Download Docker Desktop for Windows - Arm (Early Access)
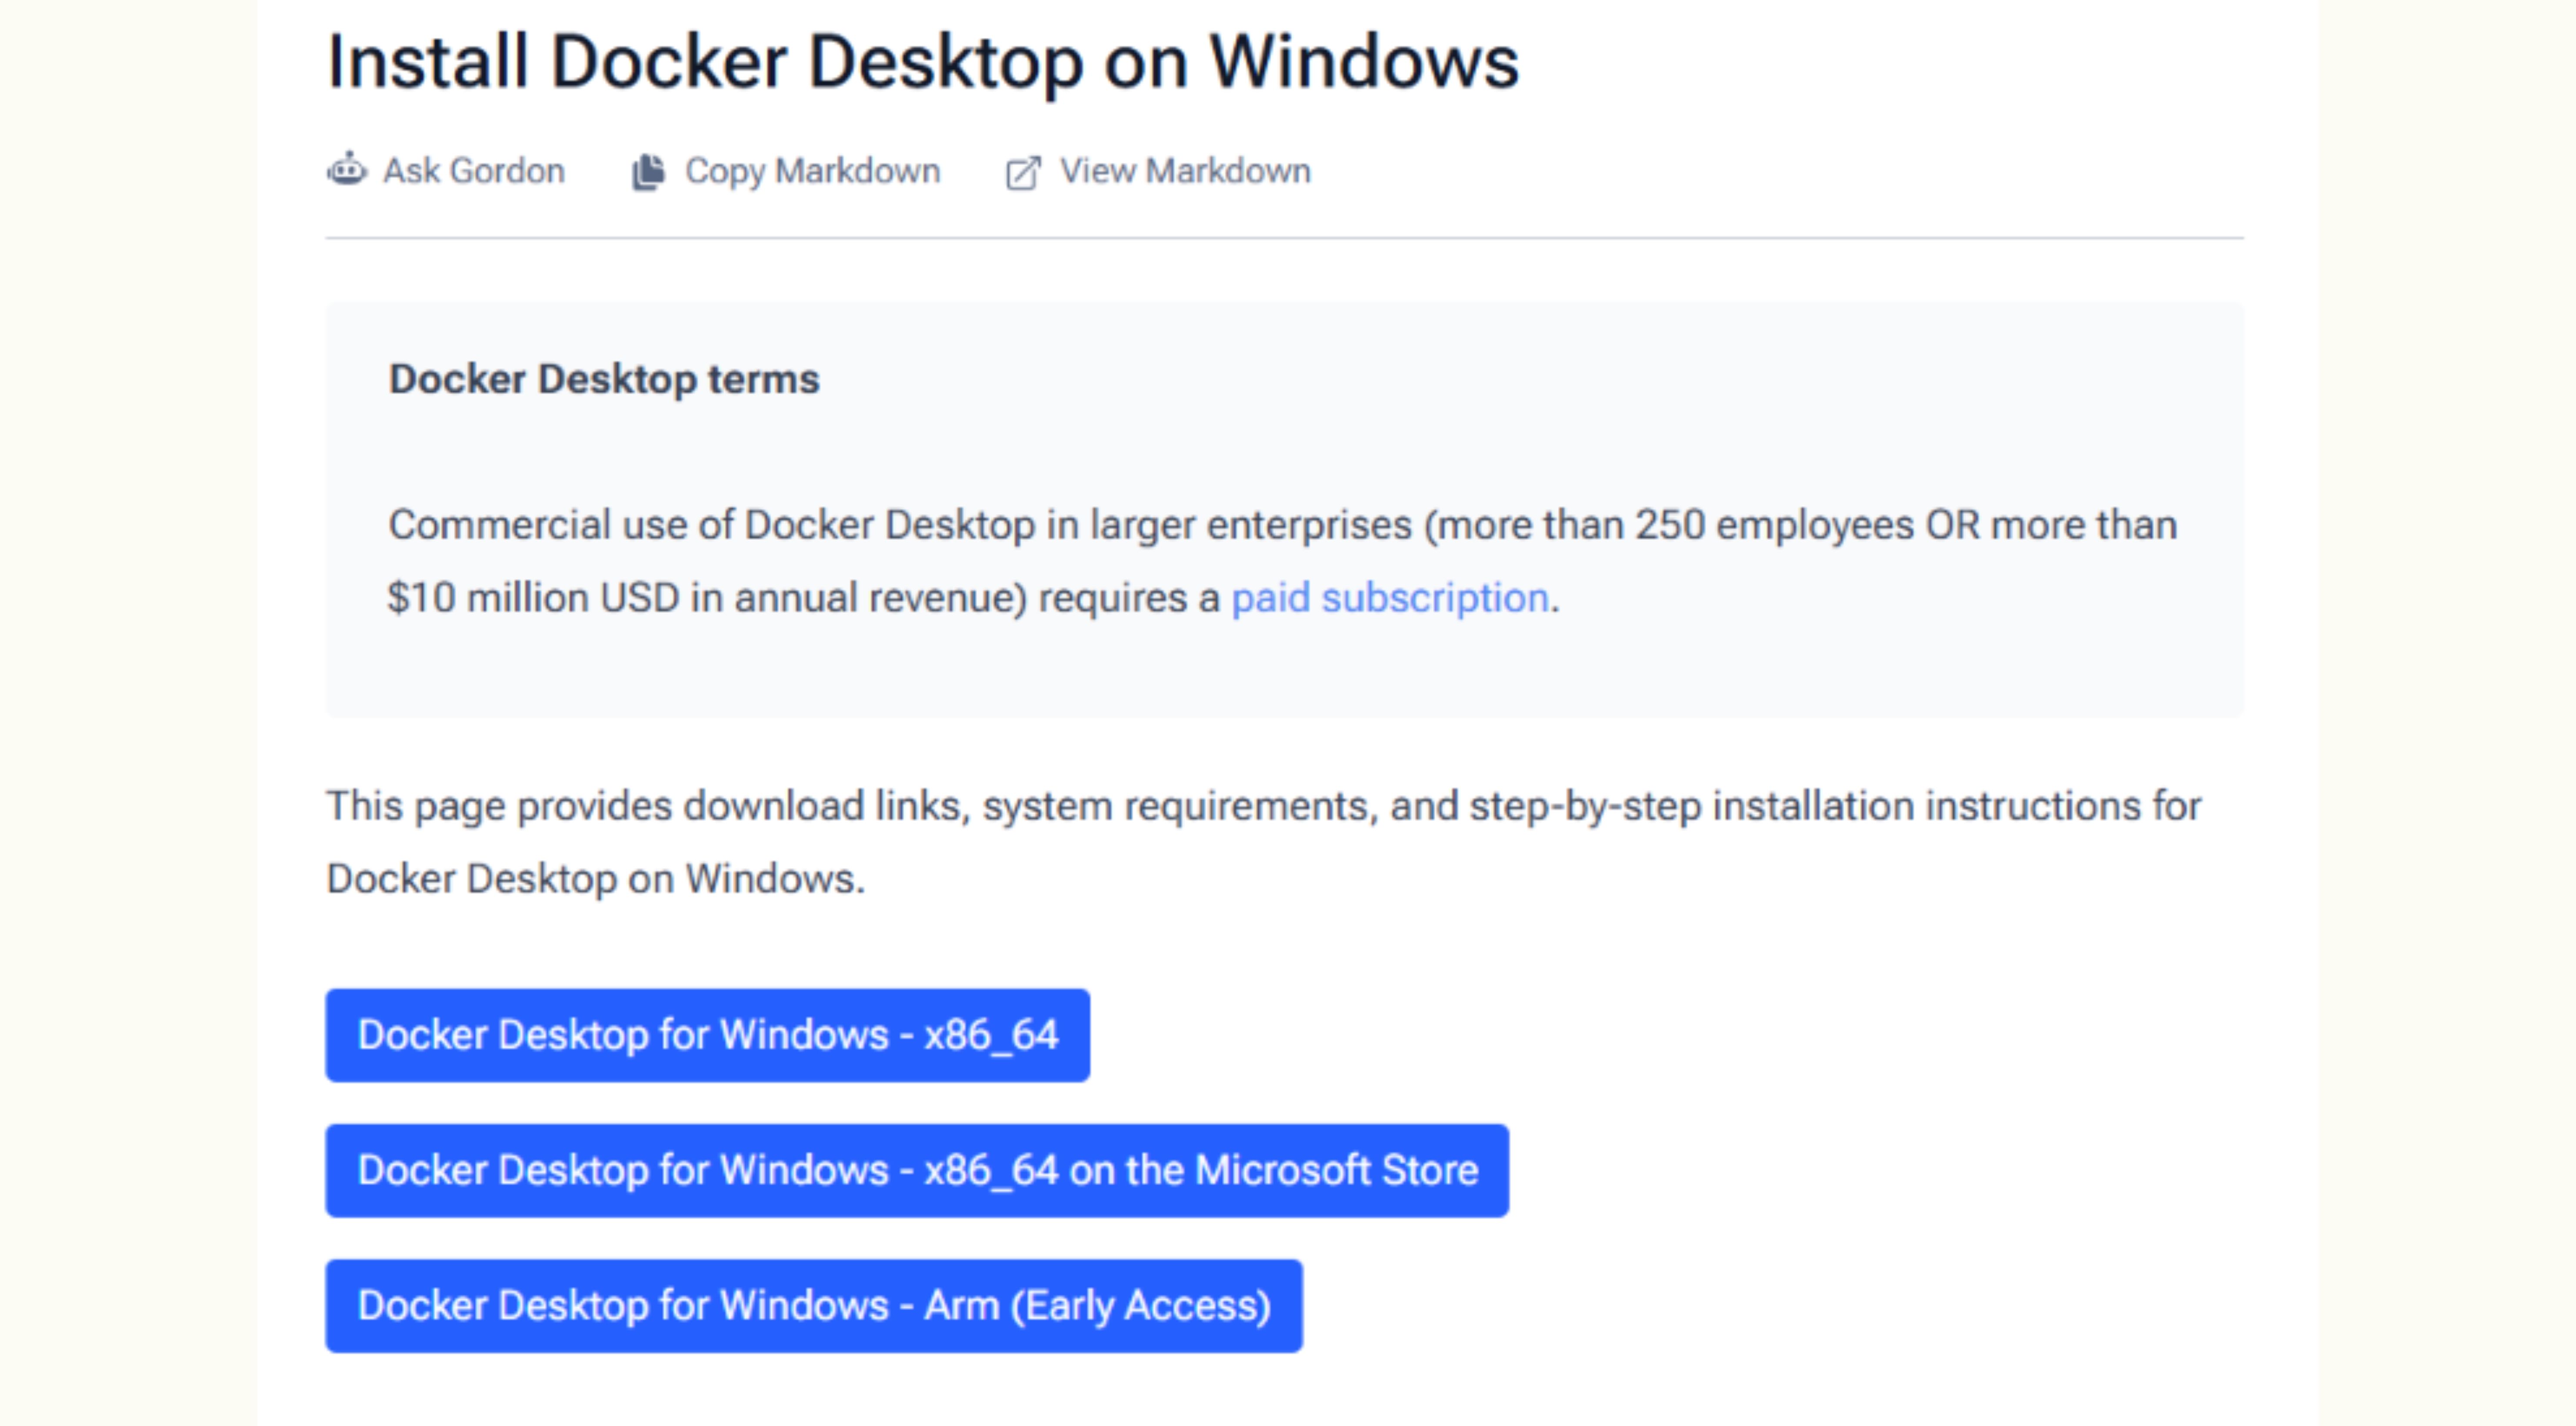2576x1426 pixels. coord(814,1305)
